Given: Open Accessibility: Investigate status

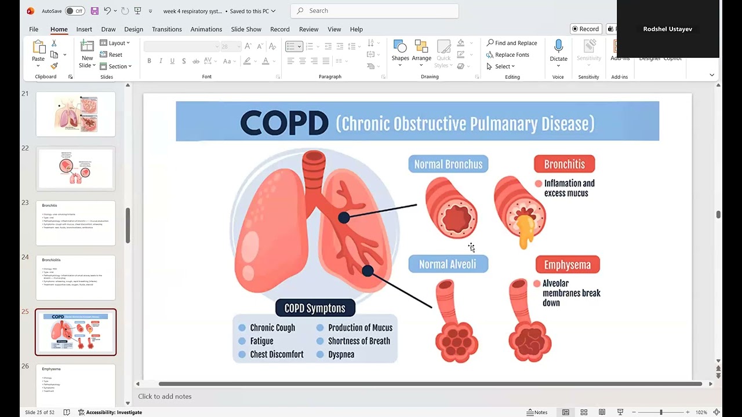Looking at the screenshot, I should [x=110, y=412].
